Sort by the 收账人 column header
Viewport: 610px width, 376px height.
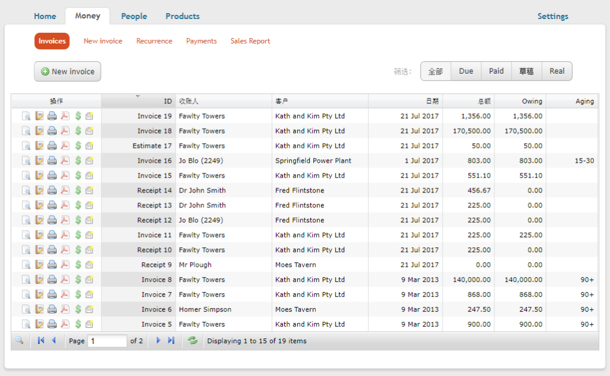click(x=224, y=101)
